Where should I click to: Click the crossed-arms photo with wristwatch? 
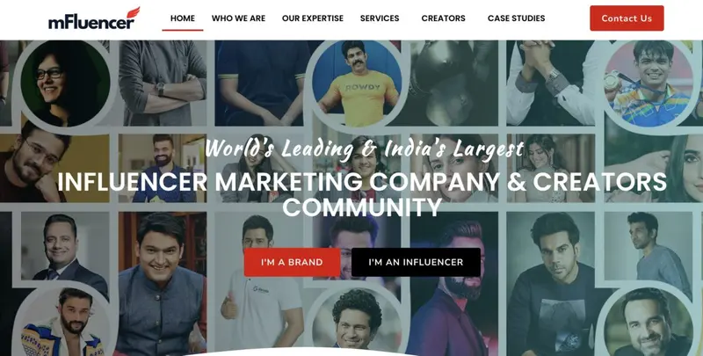click(163, 83)
